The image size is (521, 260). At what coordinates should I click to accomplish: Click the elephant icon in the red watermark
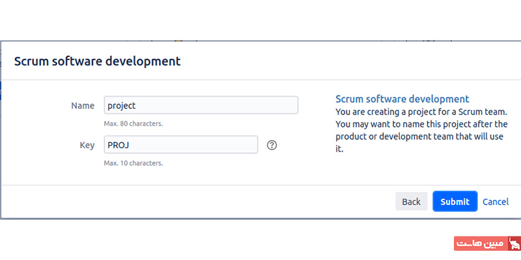tap(514, 243)
